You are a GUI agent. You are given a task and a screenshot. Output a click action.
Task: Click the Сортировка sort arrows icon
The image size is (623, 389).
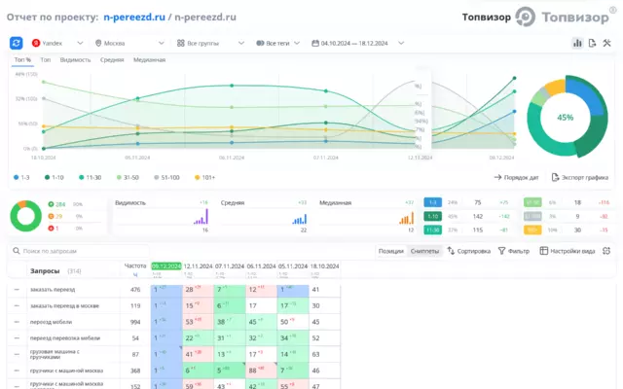coord(451,251)
